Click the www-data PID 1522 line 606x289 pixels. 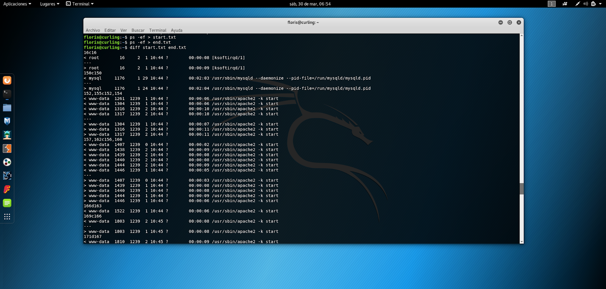181,211
